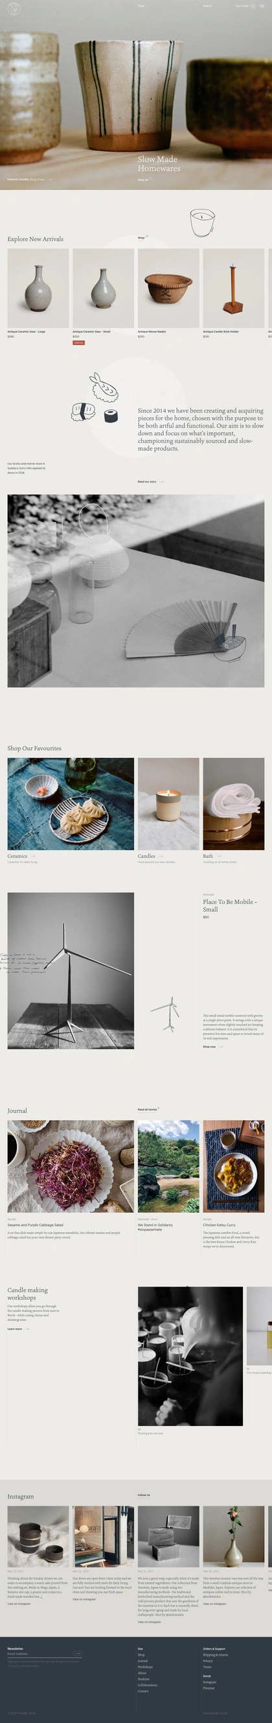This screenshot has width=272, height=1723.
Task: Click arrow beside Ceramics category
Action: (33, 856)
